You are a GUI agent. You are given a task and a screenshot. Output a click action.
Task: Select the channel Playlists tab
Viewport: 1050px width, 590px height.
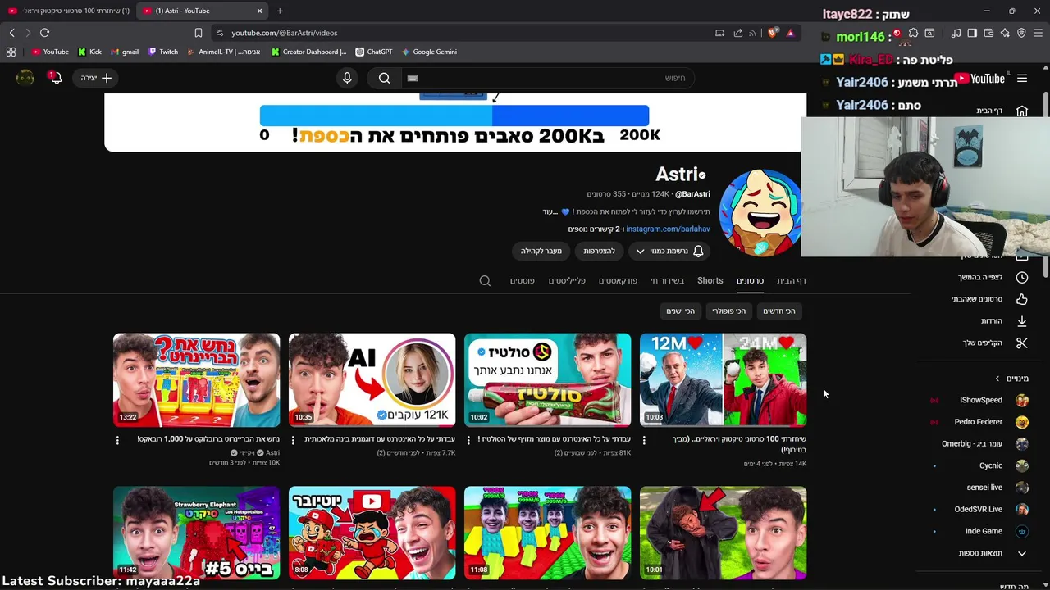coord(567,280)
